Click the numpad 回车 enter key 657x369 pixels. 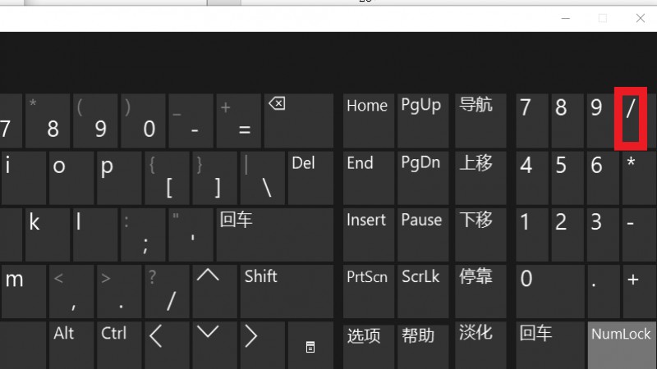point(550,345)
